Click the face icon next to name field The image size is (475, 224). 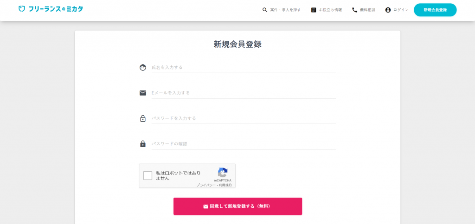tap(143, 68)
